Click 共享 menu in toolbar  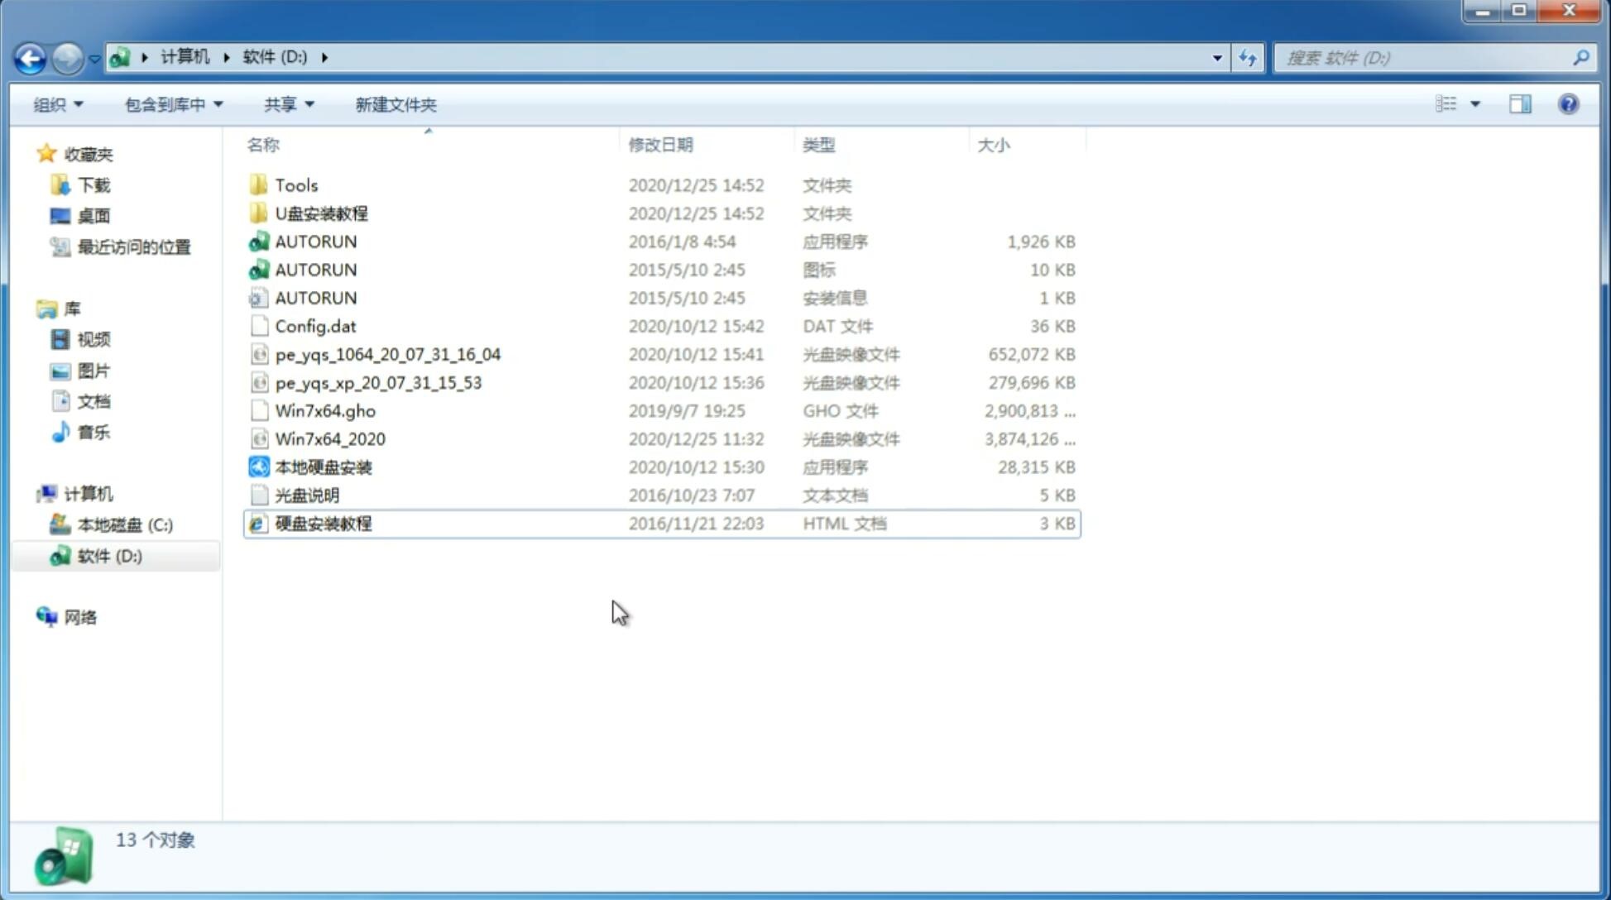click(x=285, y=104)
